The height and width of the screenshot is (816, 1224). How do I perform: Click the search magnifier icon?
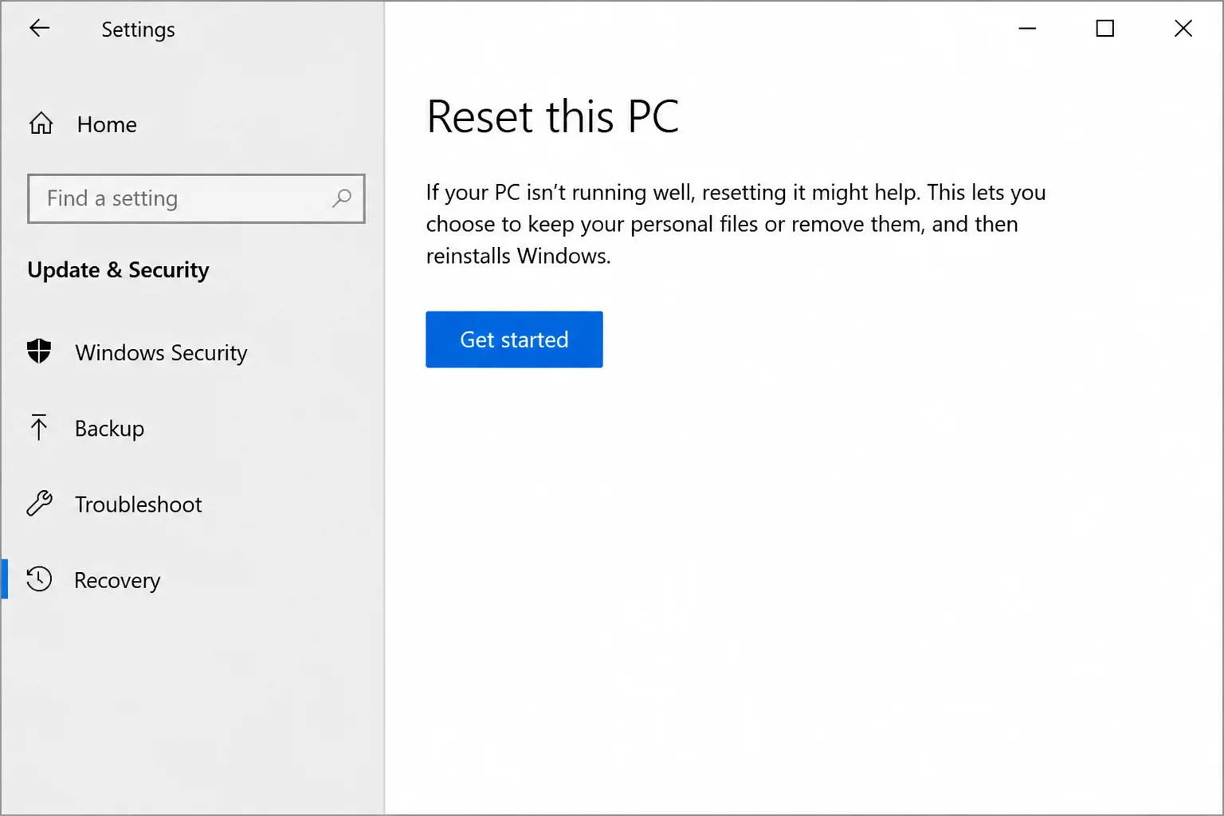point(342,198)
